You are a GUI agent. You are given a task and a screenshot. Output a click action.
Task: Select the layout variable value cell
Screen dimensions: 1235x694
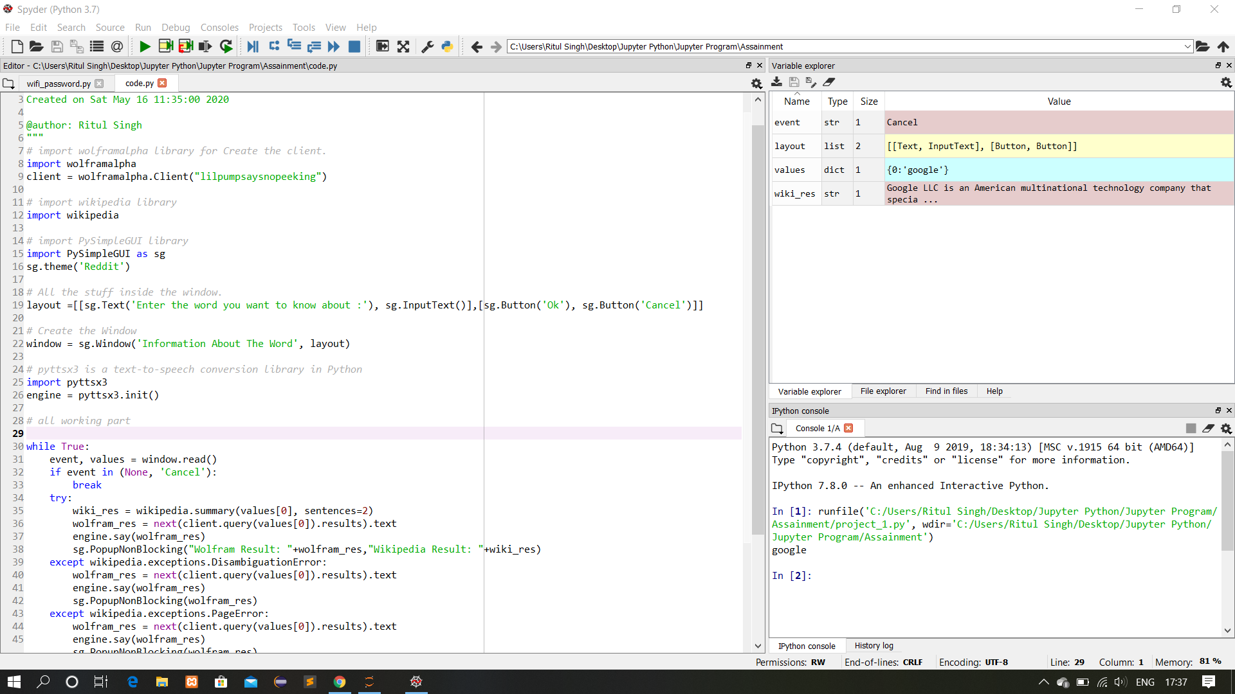pos(1059,146)
